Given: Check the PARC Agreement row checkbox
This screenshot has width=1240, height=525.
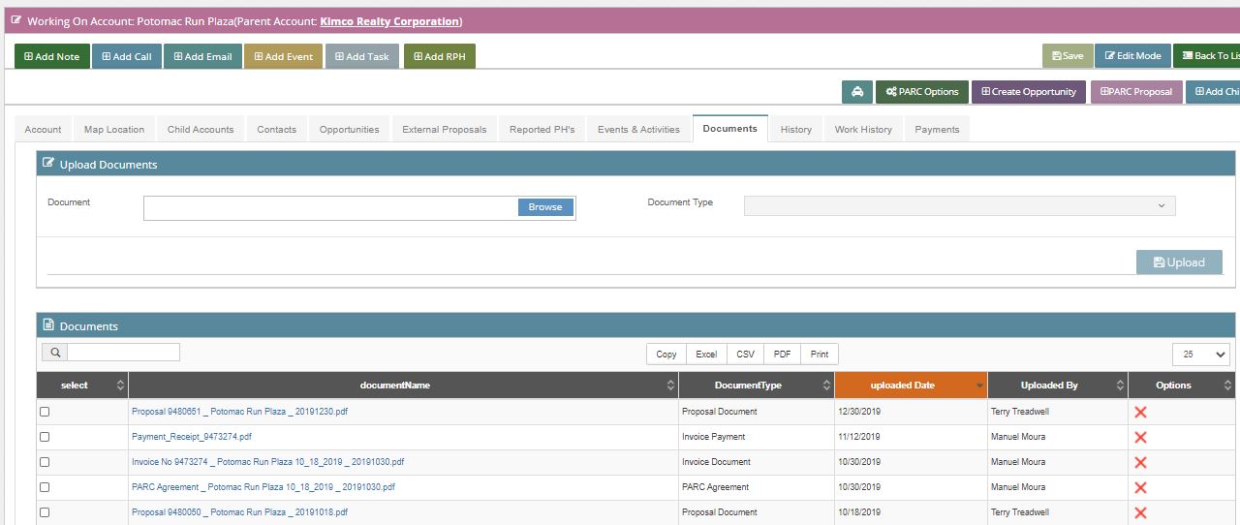Looking at the screenshot, I should [45, 487].
